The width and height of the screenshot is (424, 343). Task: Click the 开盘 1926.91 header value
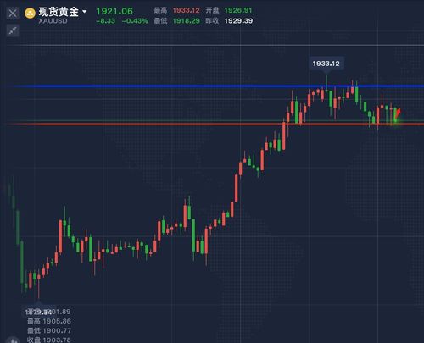[238, 10]
